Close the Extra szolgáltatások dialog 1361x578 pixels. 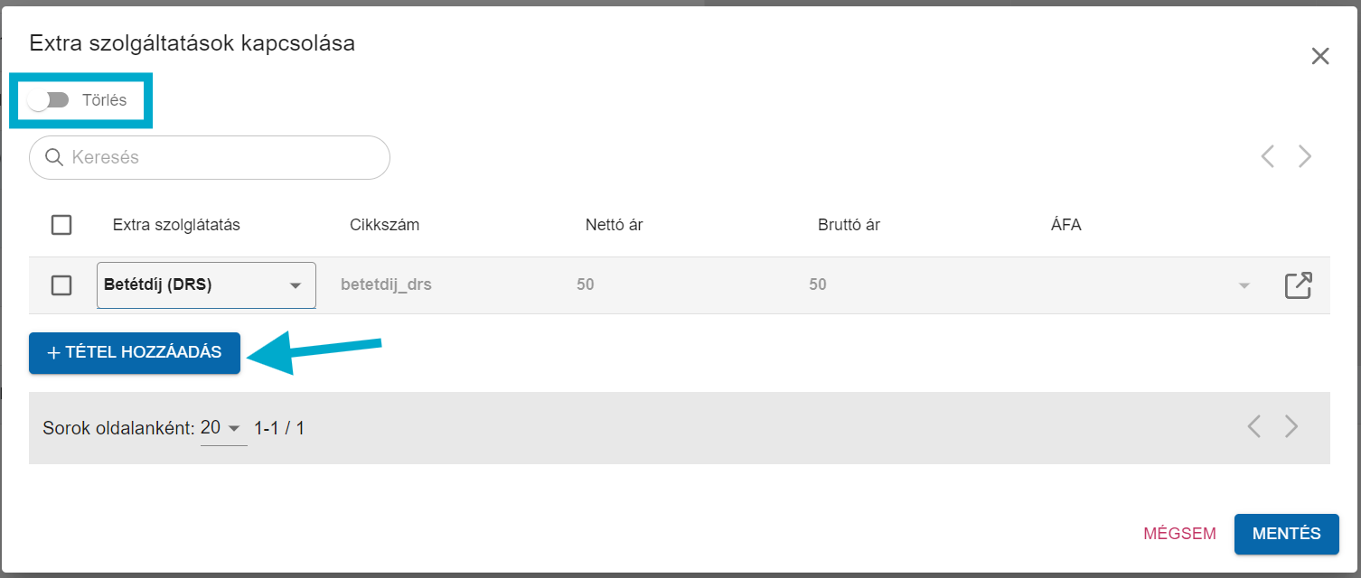tap(1320, 56)
